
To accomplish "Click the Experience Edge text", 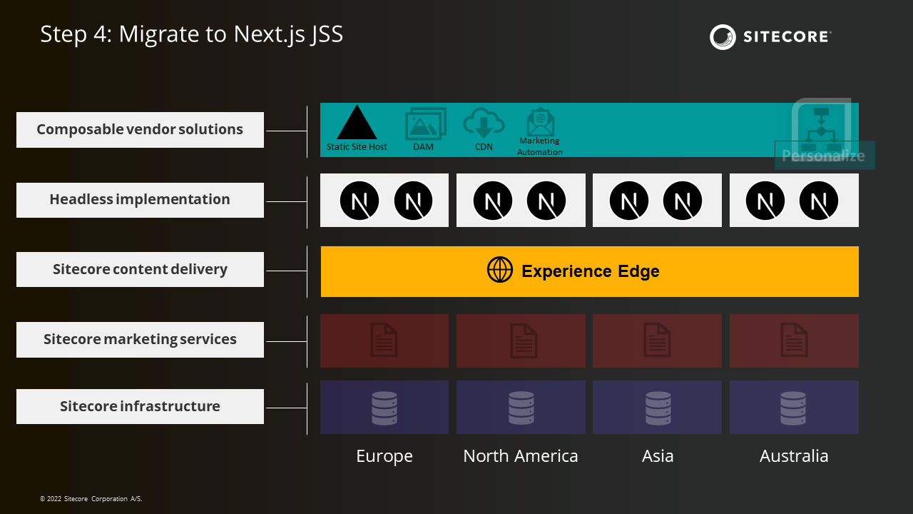I will (x=591, y=271).
